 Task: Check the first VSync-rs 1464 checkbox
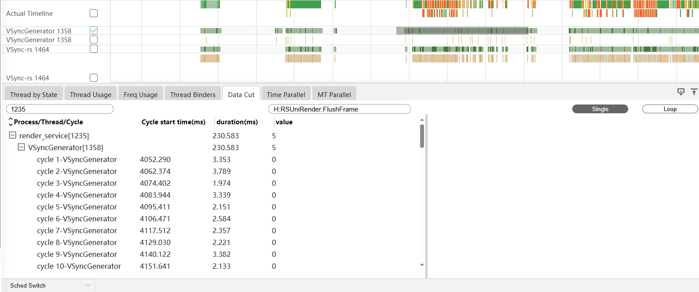[x=94, y=49]
